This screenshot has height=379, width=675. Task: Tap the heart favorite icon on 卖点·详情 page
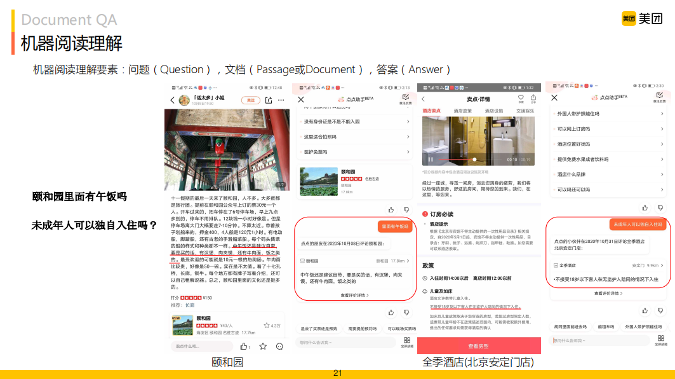tap(521, 99)
